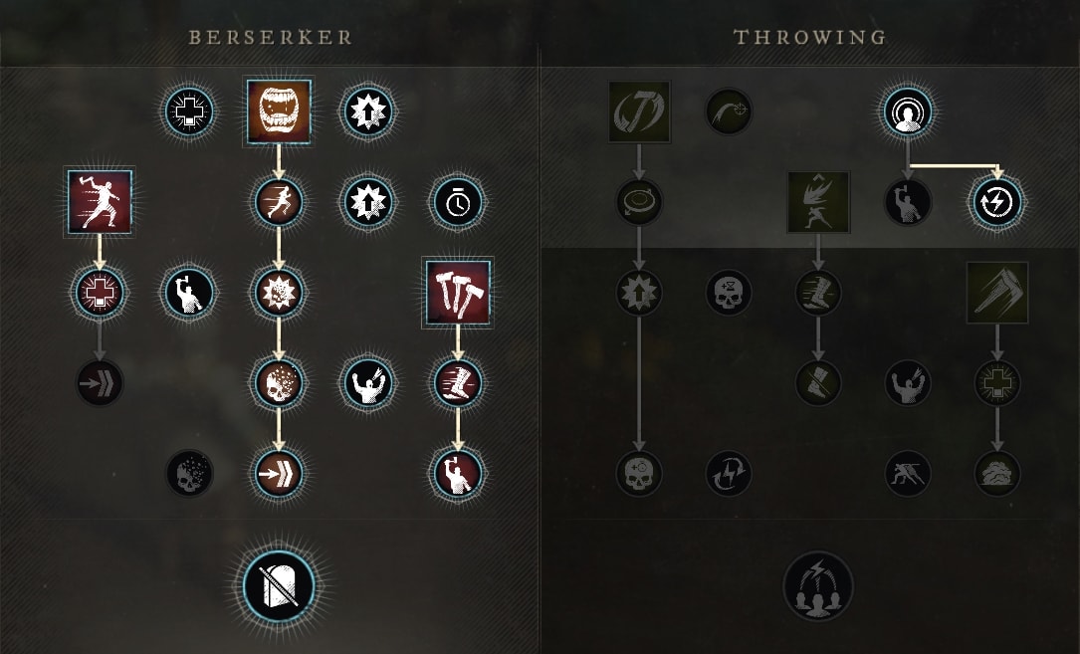
Task: Select the running figure passive below Berserk
Action: click(x=279, y=203)
